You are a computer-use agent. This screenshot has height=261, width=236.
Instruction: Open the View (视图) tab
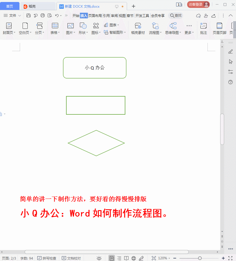click(x=122, y=16)
